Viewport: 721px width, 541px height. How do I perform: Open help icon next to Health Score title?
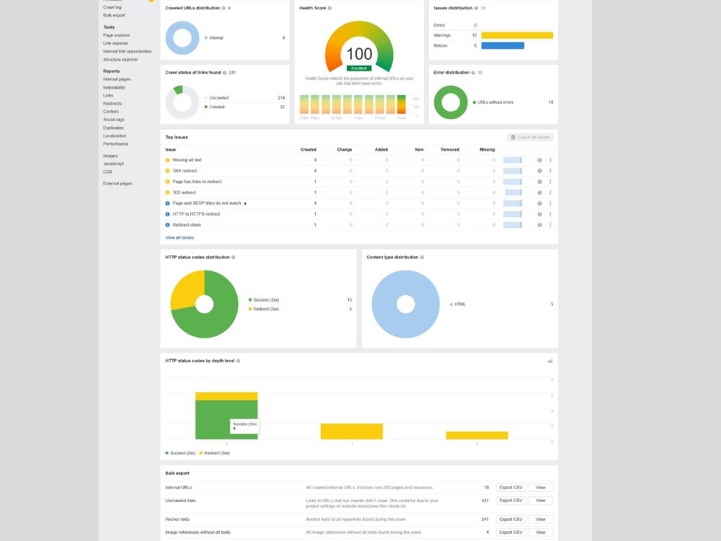(329, 8)
